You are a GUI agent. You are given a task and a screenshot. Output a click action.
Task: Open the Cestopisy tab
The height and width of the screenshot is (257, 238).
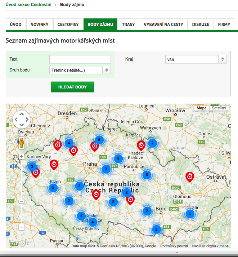pyautogui.click(x=68, y=25)
